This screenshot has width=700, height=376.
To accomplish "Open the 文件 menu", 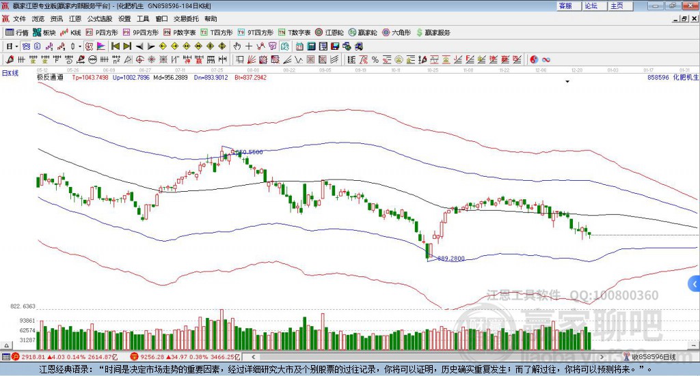I will point(19,18).
